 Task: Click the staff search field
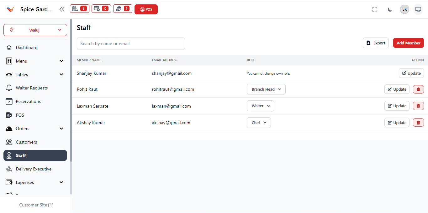pyautogui.click(x=130, y=43)
